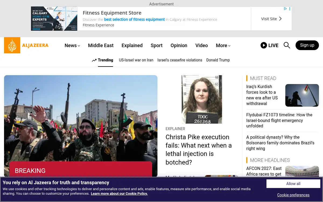Open Learn more about our Cookie Policy
The image size is (323, 202).
tap(119, 194)
